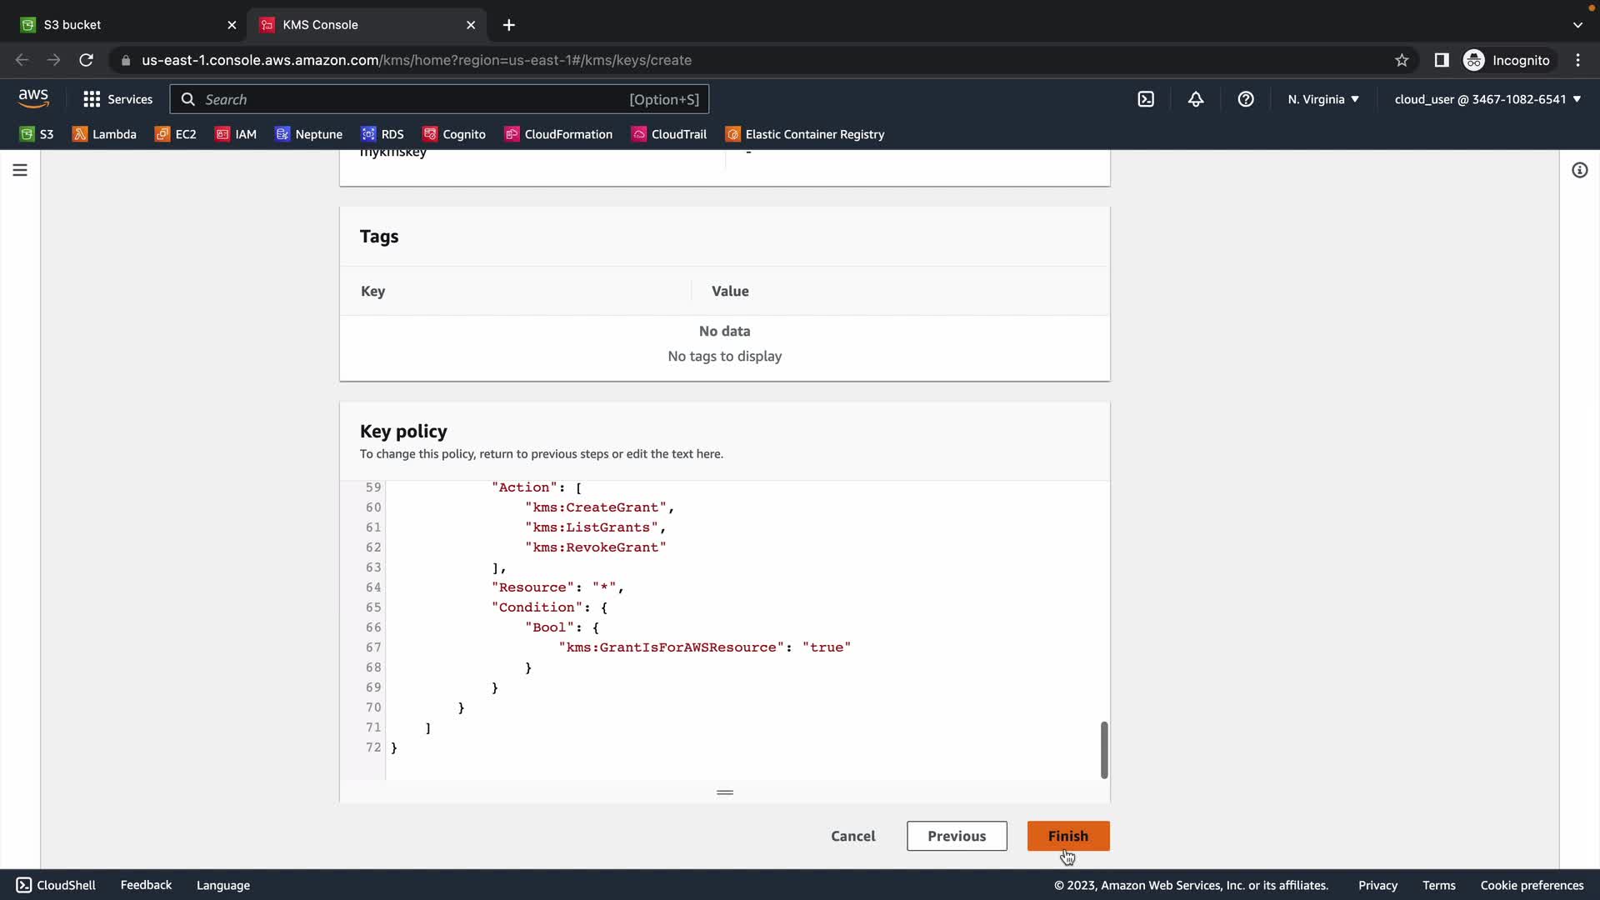Bookmark this page with the star icon
This screenshot has height=900, width=1600.
click(x=1402, y=60)
